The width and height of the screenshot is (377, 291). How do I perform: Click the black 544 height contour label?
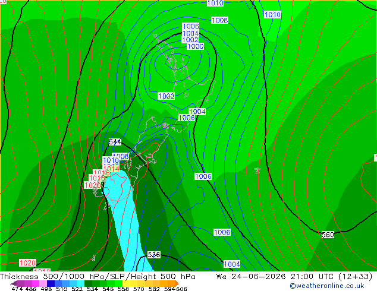tap(115, 142)
